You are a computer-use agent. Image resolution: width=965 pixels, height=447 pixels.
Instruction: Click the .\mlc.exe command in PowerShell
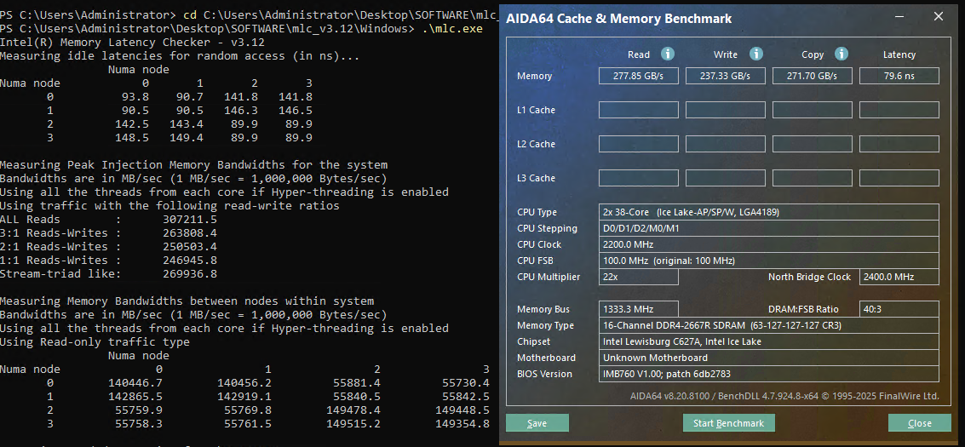452,28
